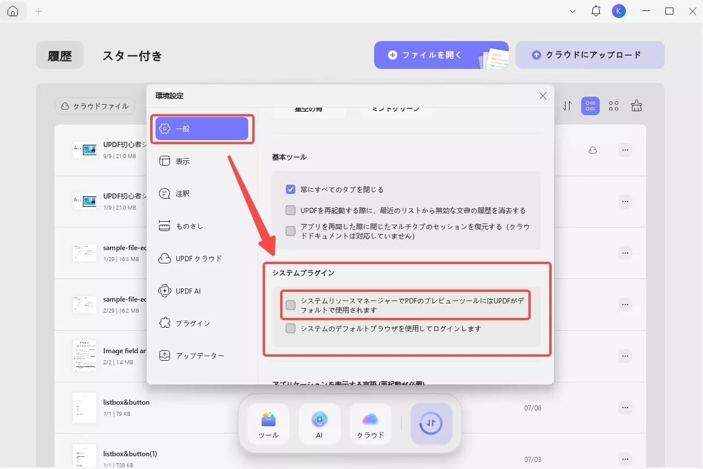This screenshot has height=469, width=703.
Task: Close the 環境設定 dialog
Action: click(543, 96)
